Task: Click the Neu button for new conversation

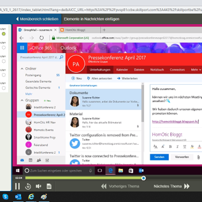Action: [x=77, y=78]
